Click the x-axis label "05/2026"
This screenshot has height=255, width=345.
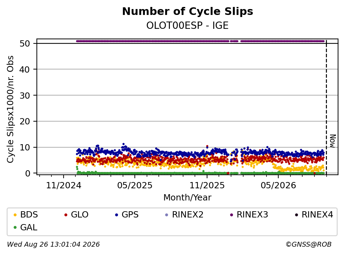(278, 186)
